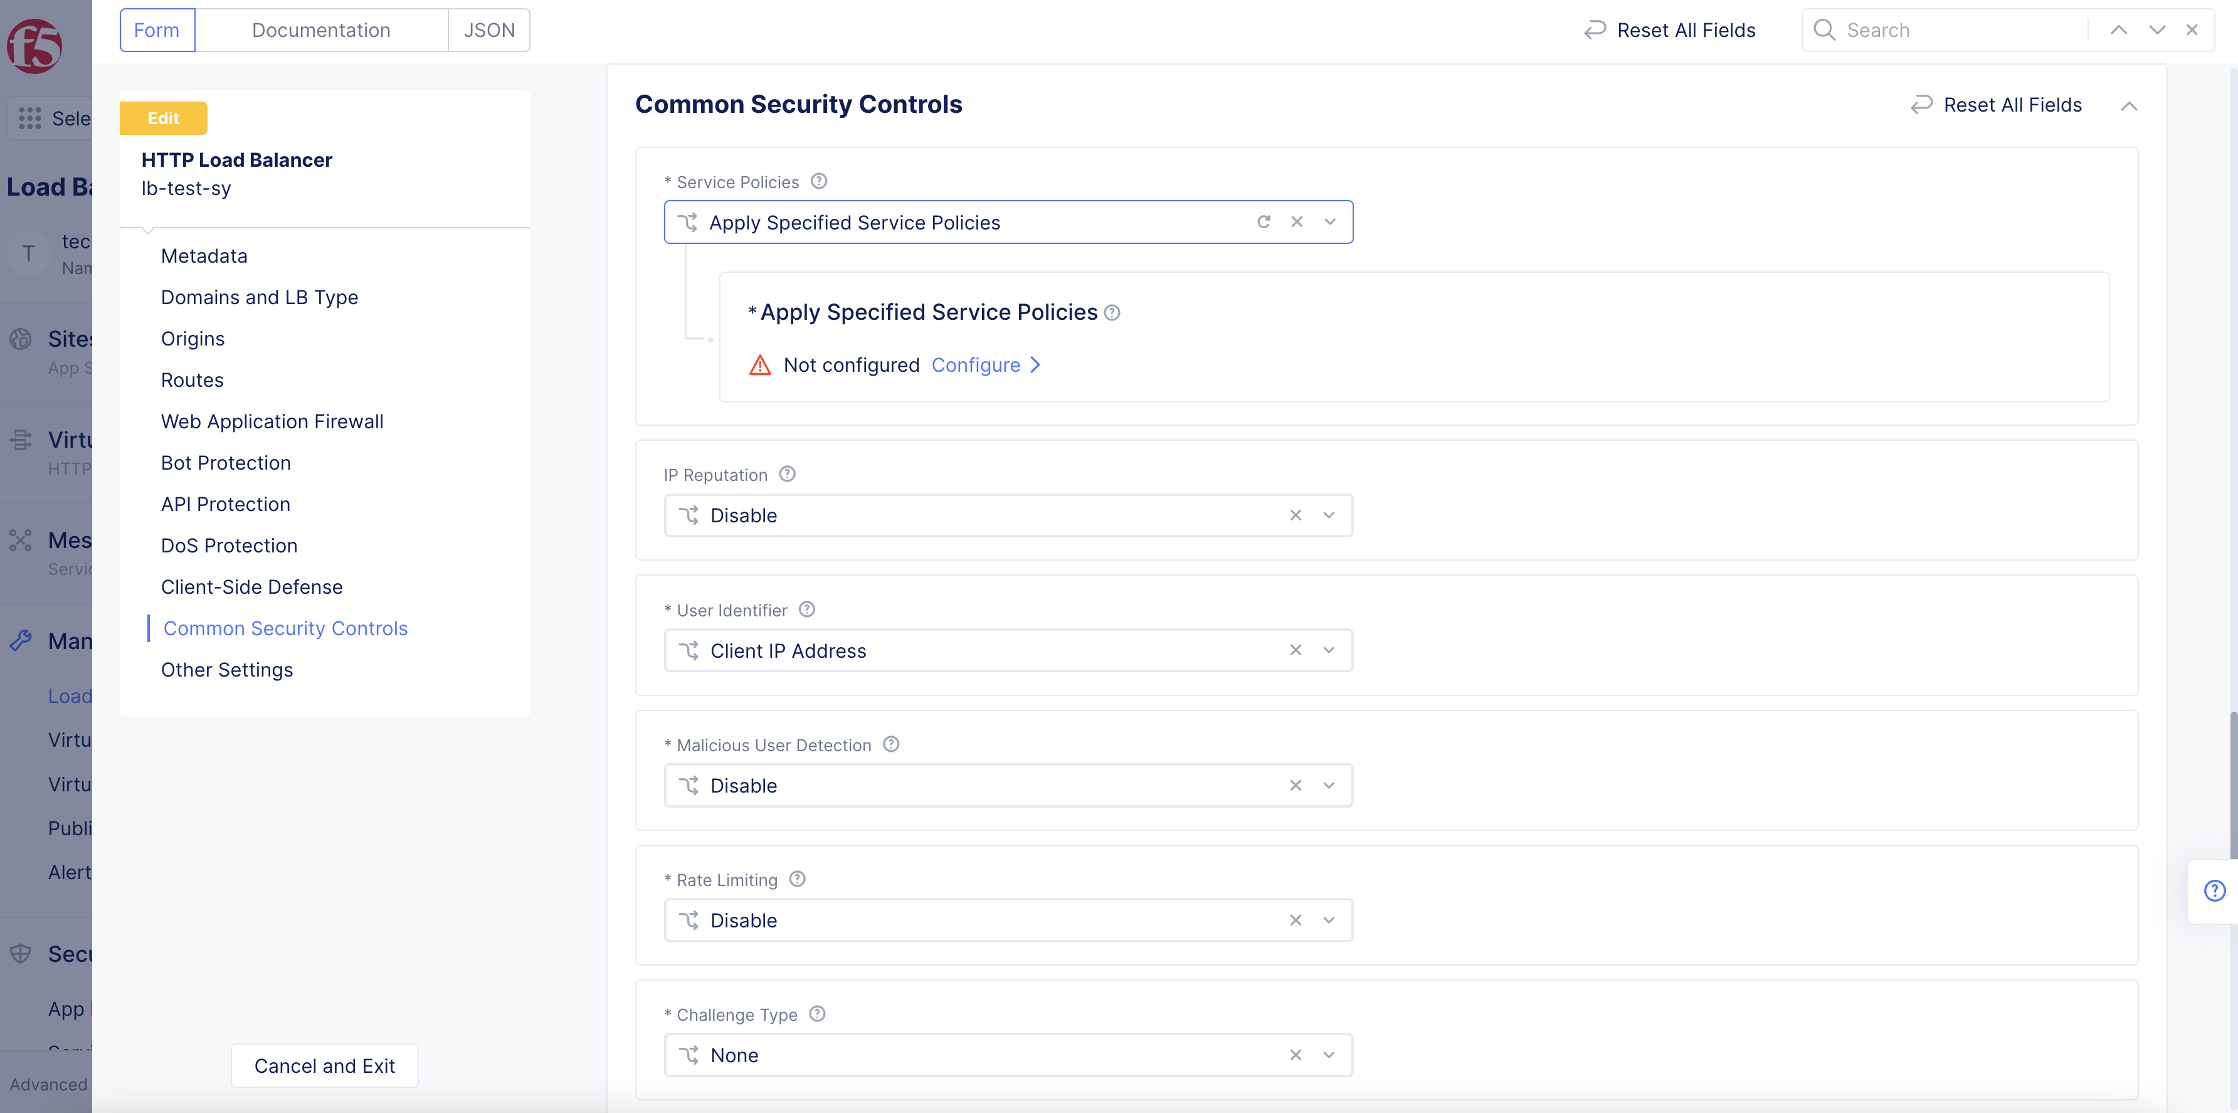Switch to the JSON tab
This screenshot has width=2238, height=1113.
(489, 30)
